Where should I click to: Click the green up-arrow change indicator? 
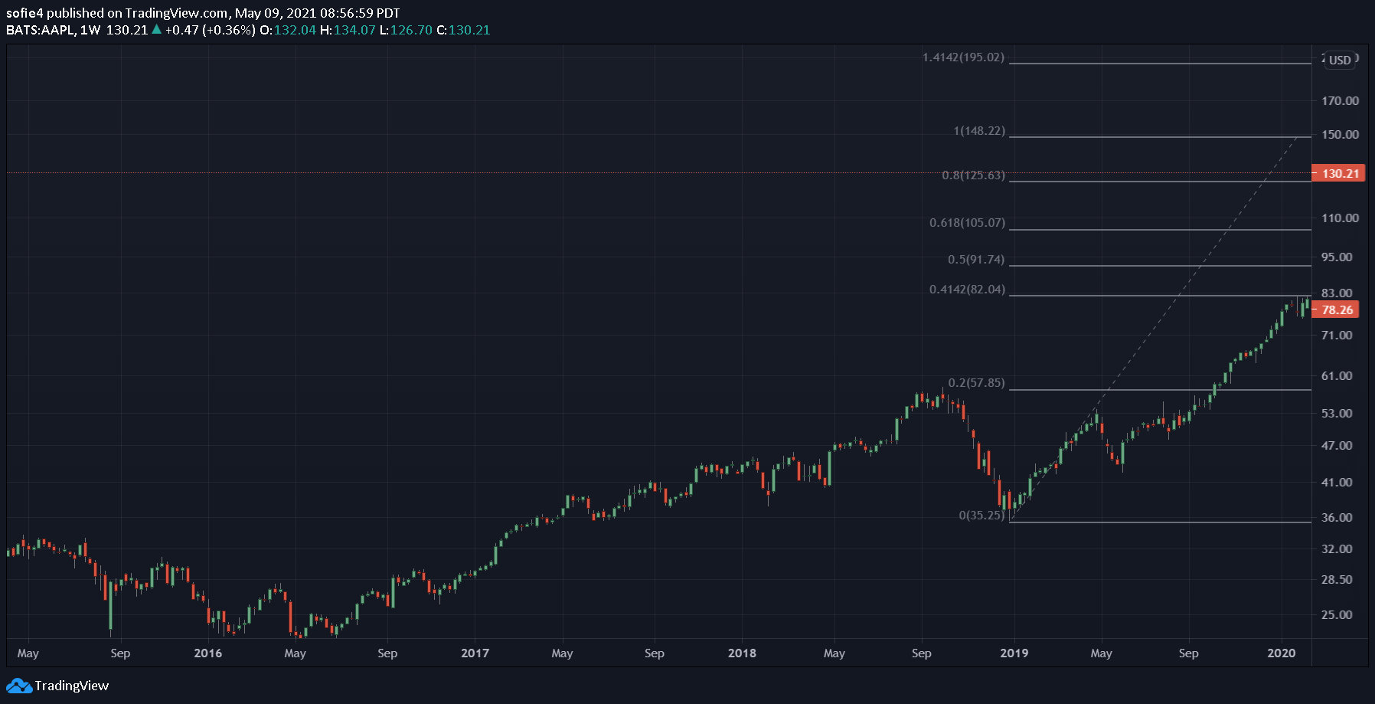coord(156,30)
